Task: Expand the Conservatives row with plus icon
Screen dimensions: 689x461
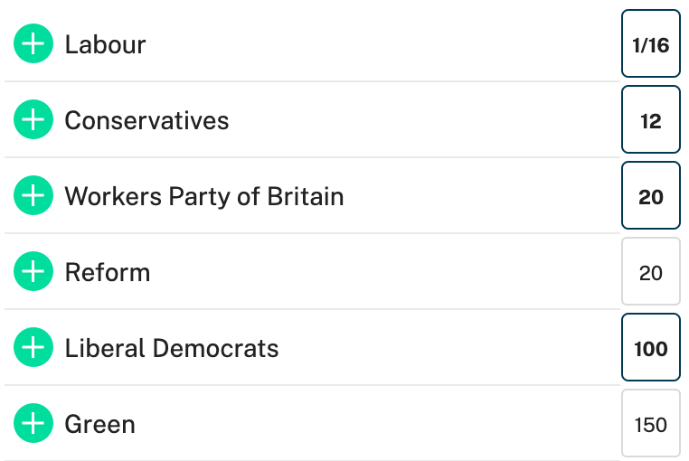Action: click(33, 120)
